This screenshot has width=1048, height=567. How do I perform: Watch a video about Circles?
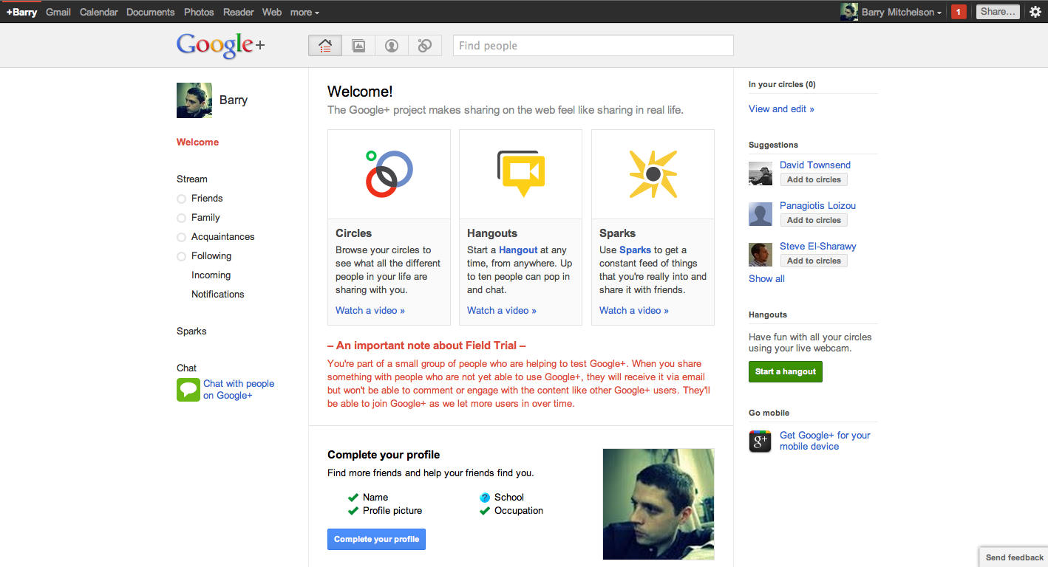tap(370, 310)
